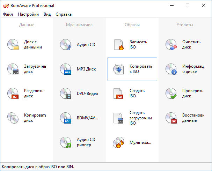Select the Мультизапись ISO icon
Screen dimensions: 212x171
118,142
